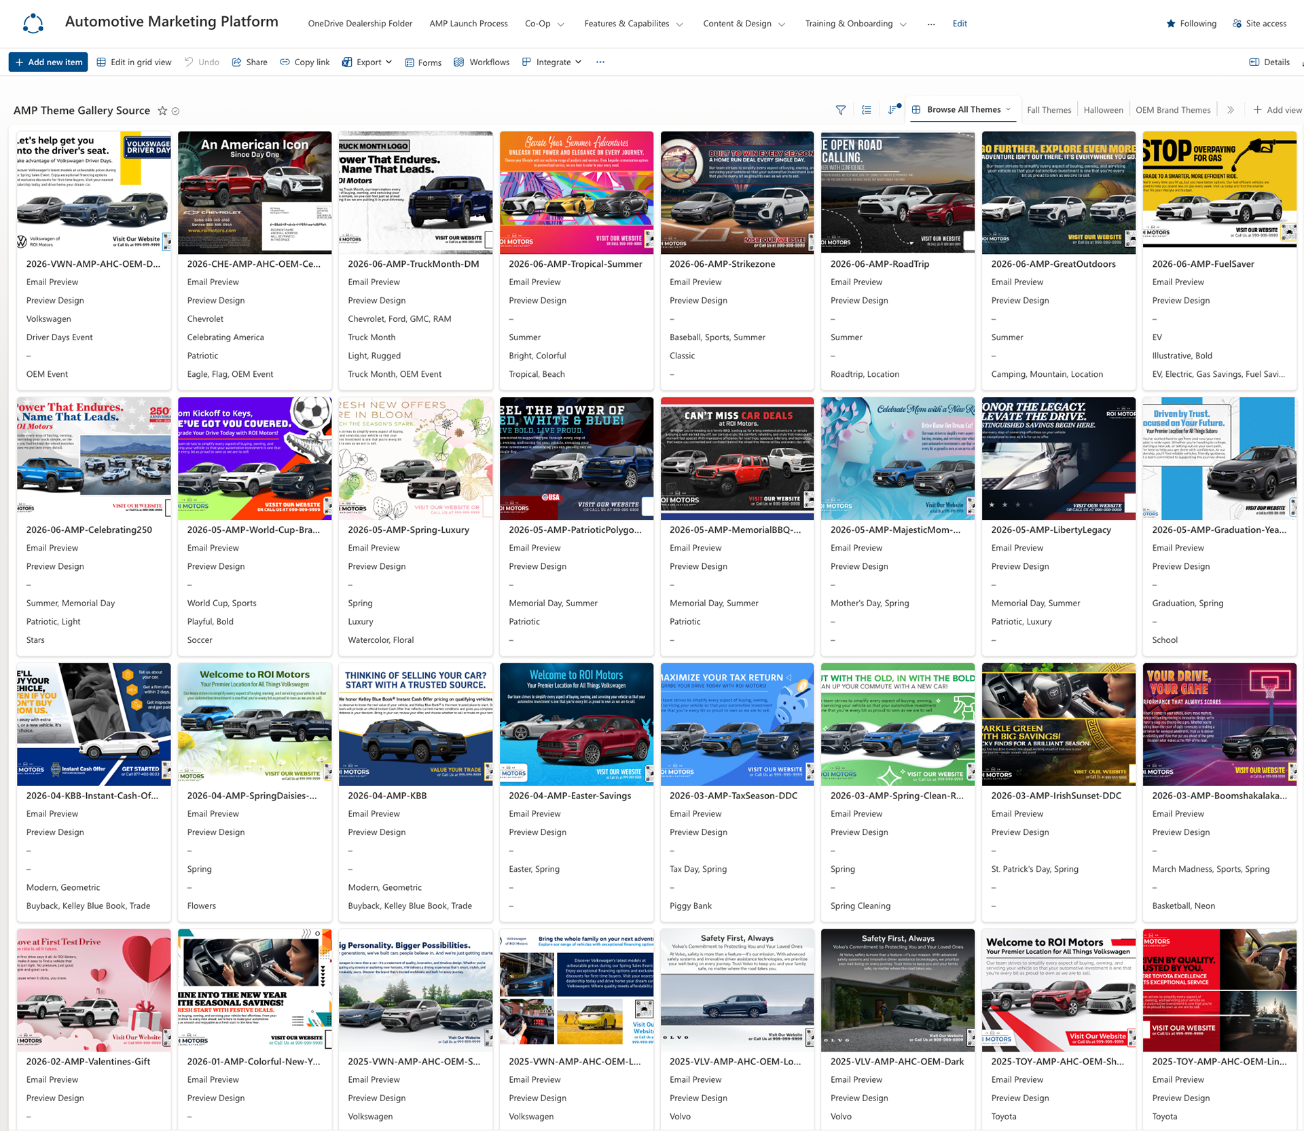Click the toolbar more options ellipsis
The height and width of the screenshot is (1131, 1304).
point(600,62)
